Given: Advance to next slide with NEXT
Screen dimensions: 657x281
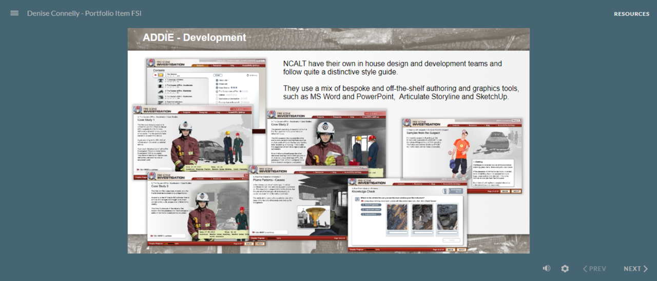Looking at the screenshot, I should point(635,269).
